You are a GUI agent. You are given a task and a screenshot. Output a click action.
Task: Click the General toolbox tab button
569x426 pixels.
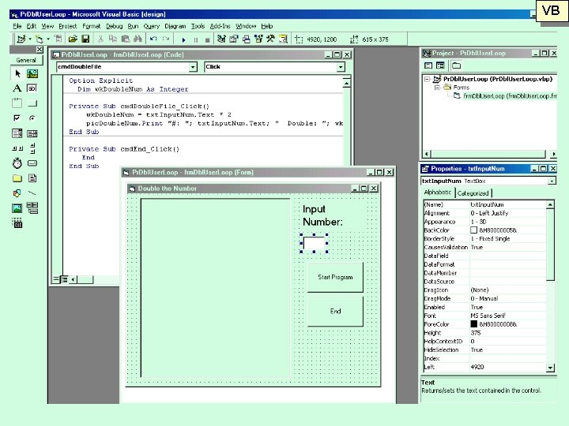(26, 60)
